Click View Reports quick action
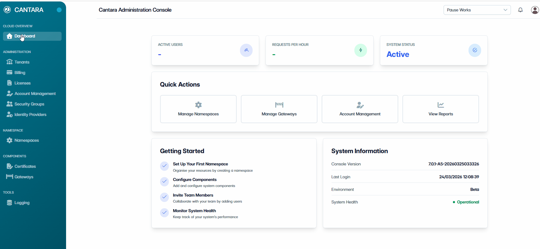 click(x=441, y=109)
